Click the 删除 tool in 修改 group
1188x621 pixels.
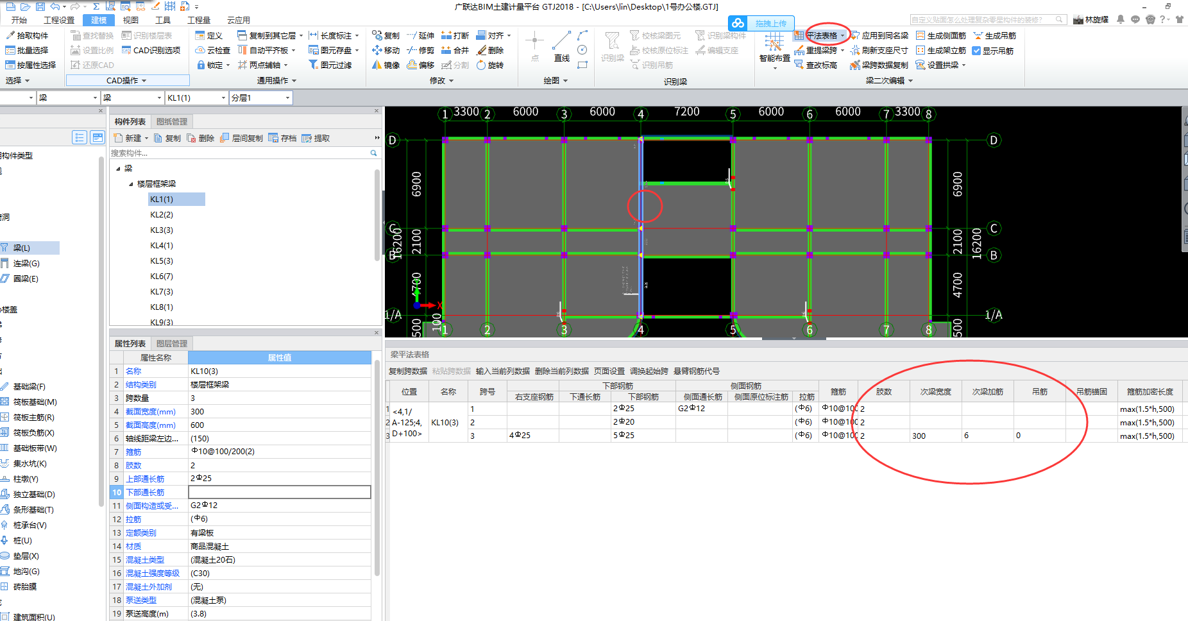tap(490, 50)
